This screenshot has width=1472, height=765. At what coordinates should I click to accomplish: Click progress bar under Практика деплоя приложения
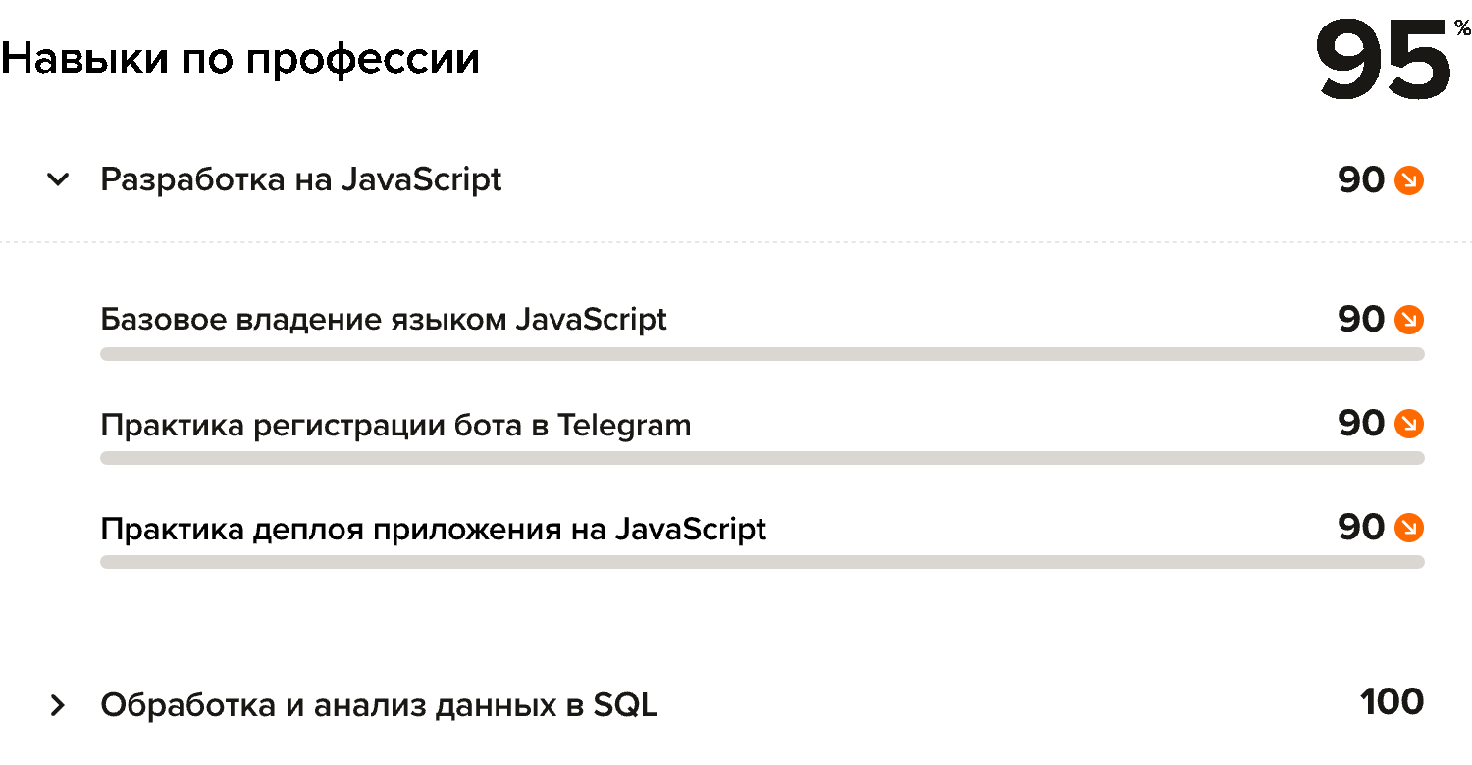click(762, 562)
